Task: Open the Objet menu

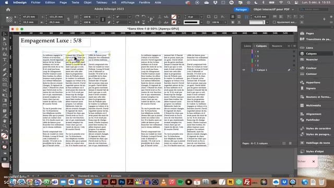Action: click(88, 3)
